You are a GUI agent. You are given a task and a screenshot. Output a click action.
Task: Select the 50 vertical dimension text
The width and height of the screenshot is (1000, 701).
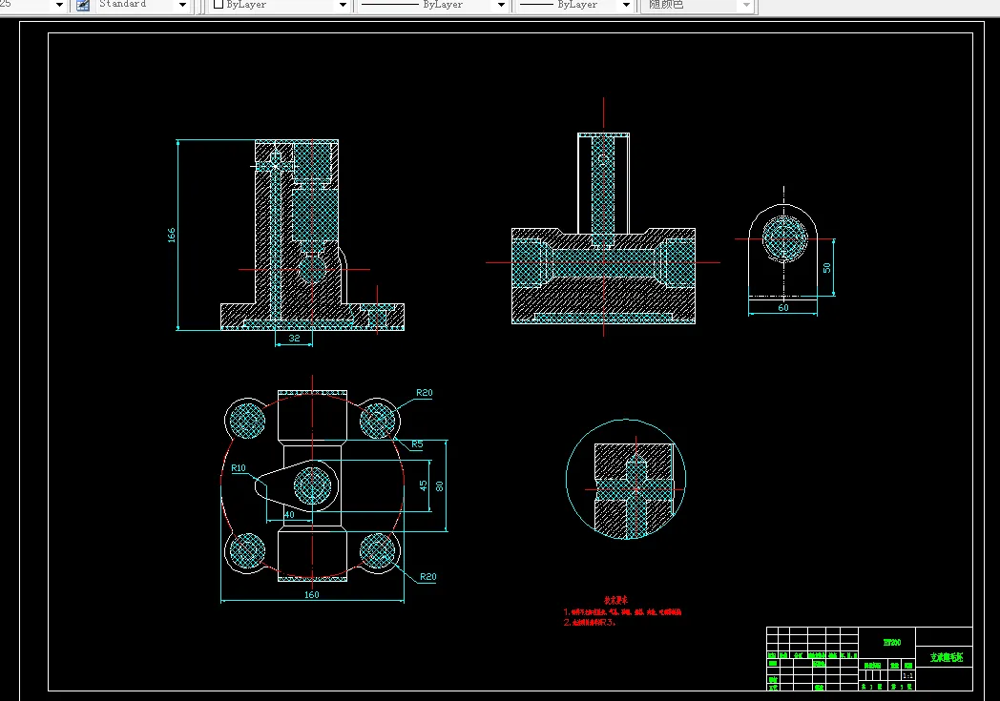(x=826, y=268)
